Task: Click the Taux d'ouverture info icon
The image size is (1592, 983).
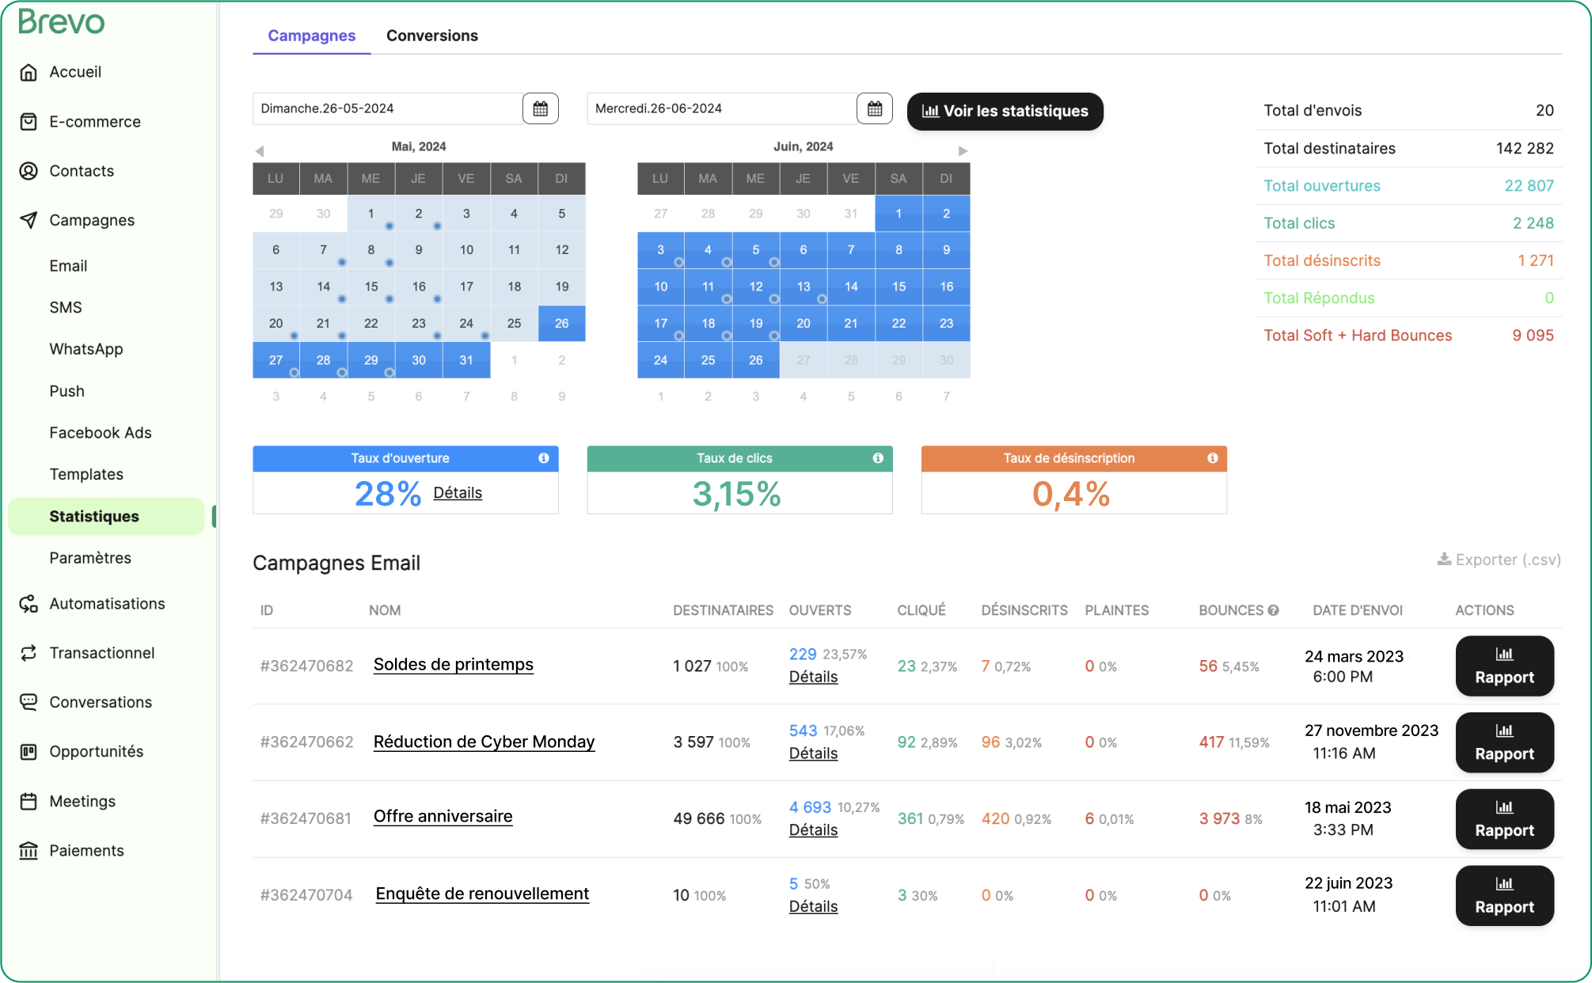Action: [544, 458]
